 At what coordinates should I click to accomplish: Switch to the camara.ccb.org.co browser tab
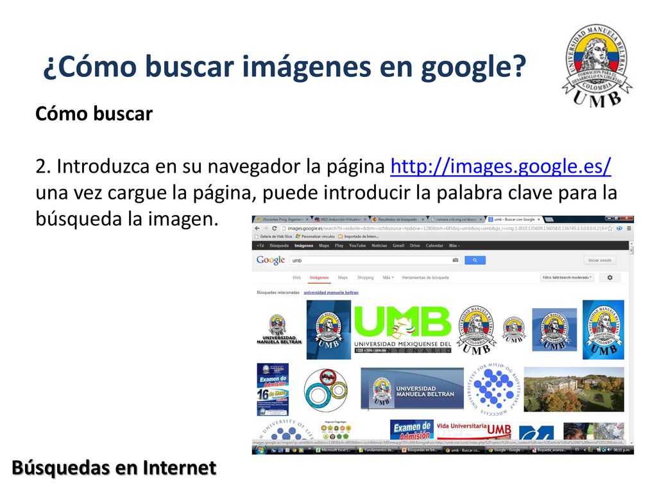456,220
